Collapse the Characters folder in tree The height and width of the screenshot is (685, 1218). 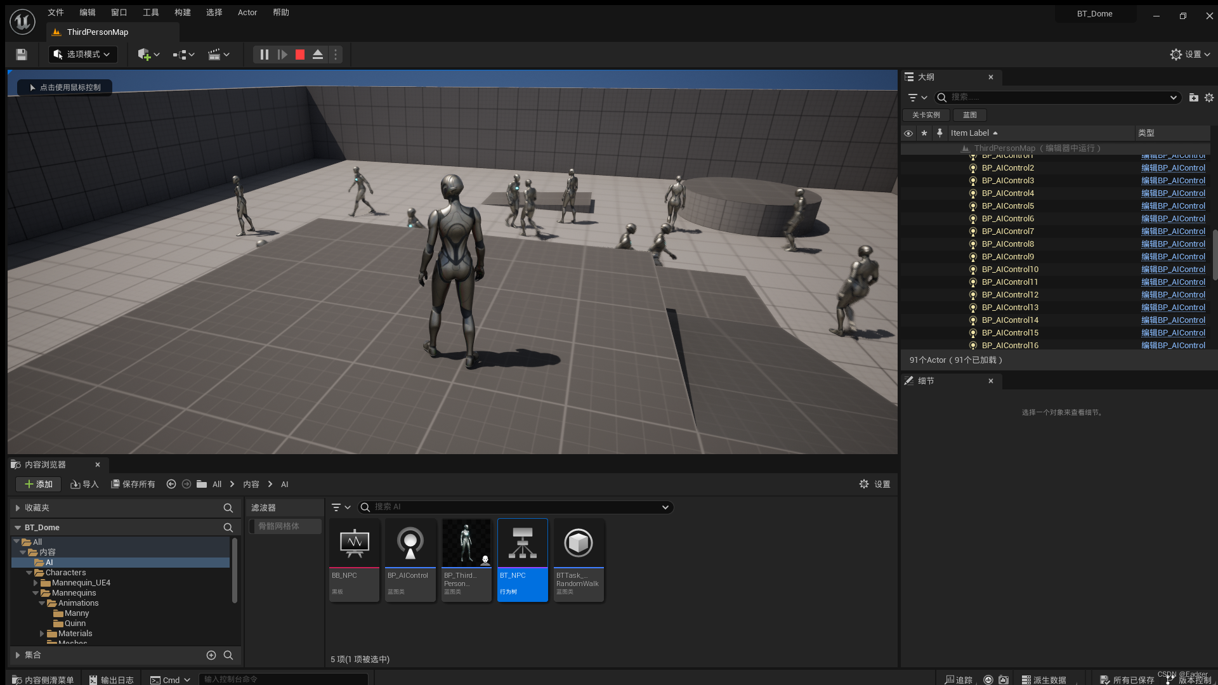(29, 573)
